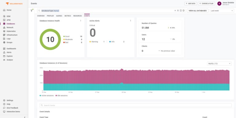Switch to the Metrics tab

coord(68,16)
